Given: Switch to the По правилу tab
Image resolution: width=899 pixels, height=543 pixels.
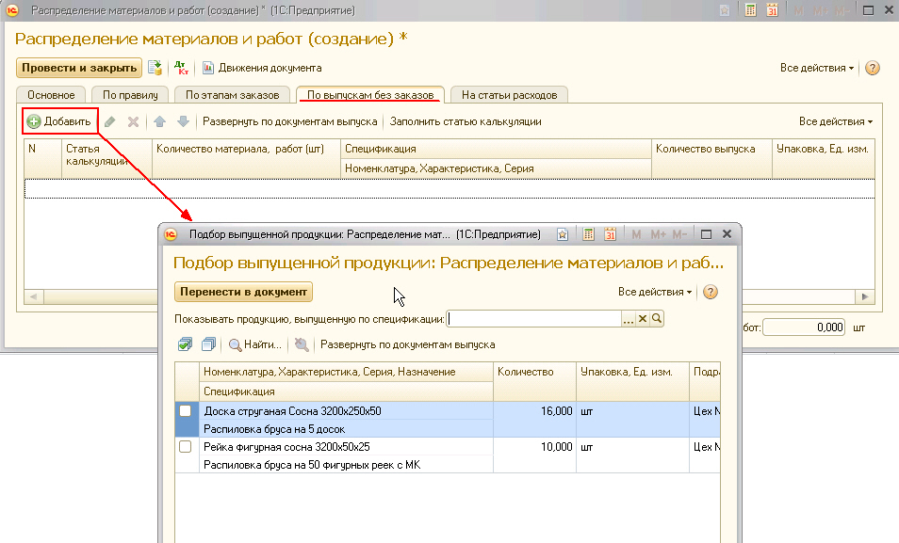Looking at the screenshot, I should point(130,95).
